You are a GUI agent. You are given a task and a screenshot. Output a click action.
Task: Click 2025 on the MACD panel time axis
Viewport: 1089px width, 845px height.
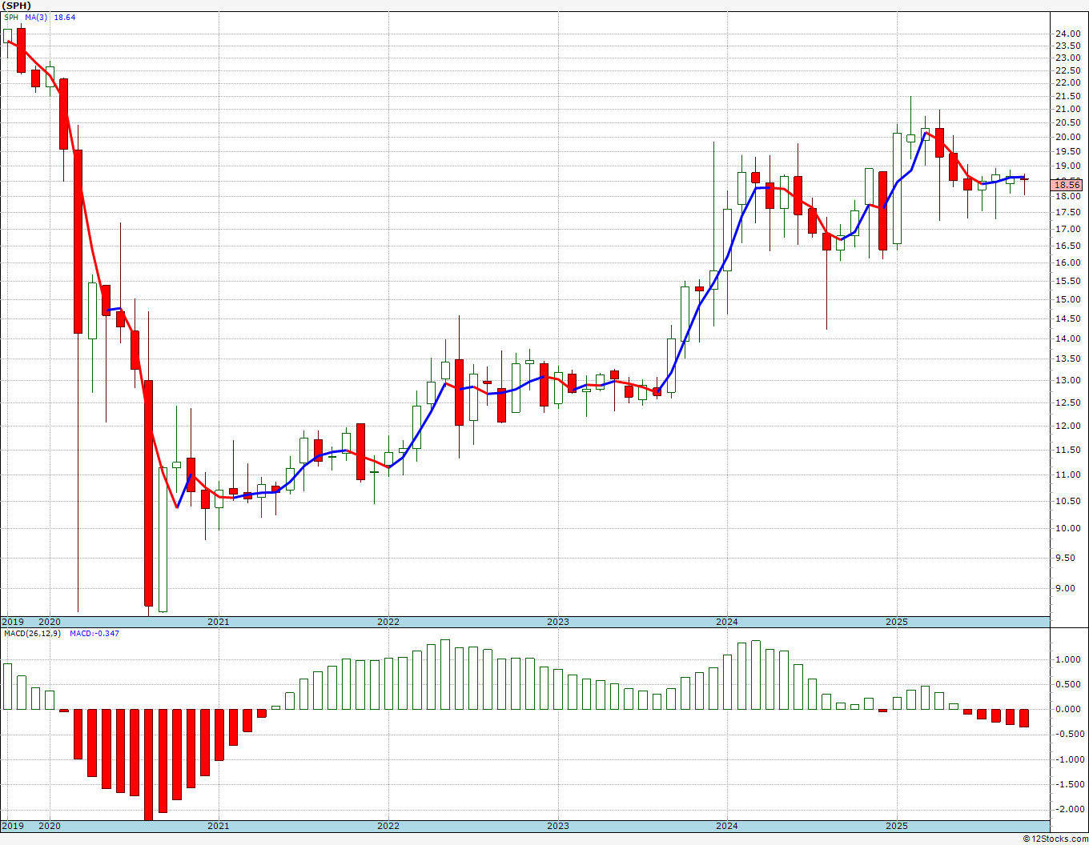897,826
